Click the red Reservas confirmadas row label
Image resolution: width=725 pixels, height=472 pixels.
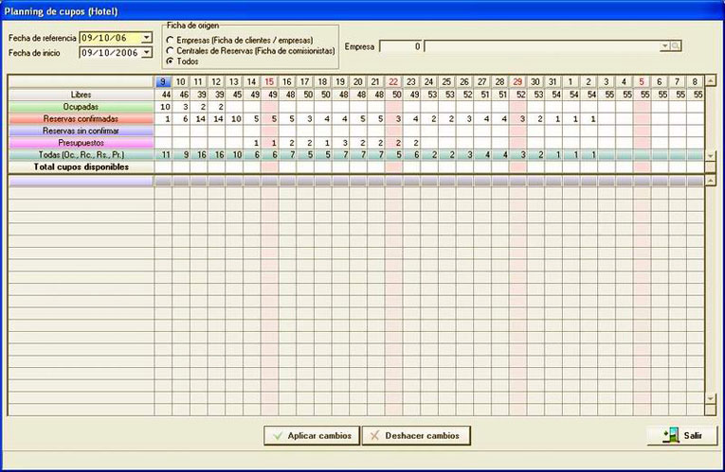[x=81, y=118]
